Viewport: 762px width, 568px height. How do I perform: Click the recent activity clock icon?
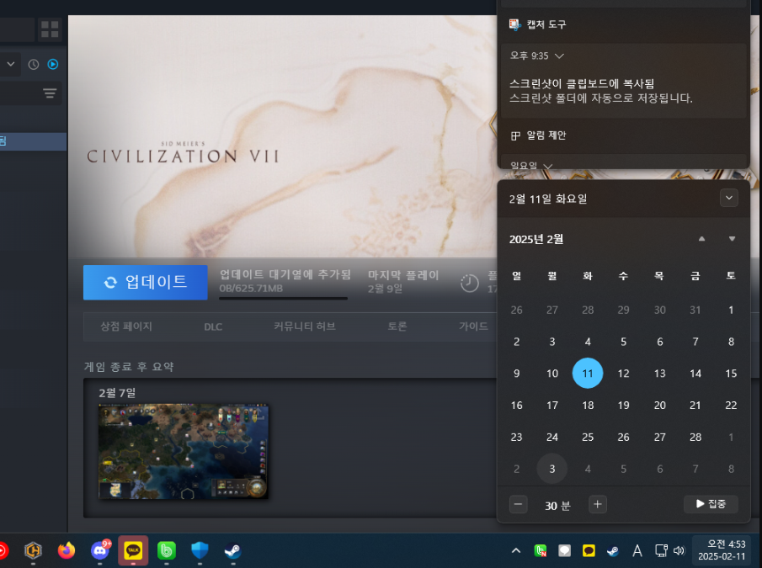click(34, 64)
